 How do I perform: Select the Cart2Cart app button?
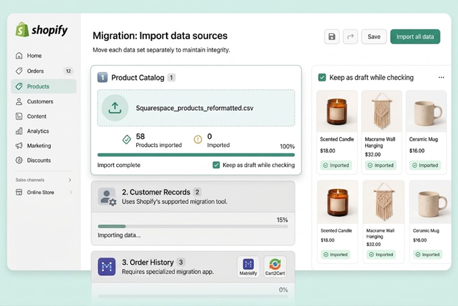(x=275, y=267)
